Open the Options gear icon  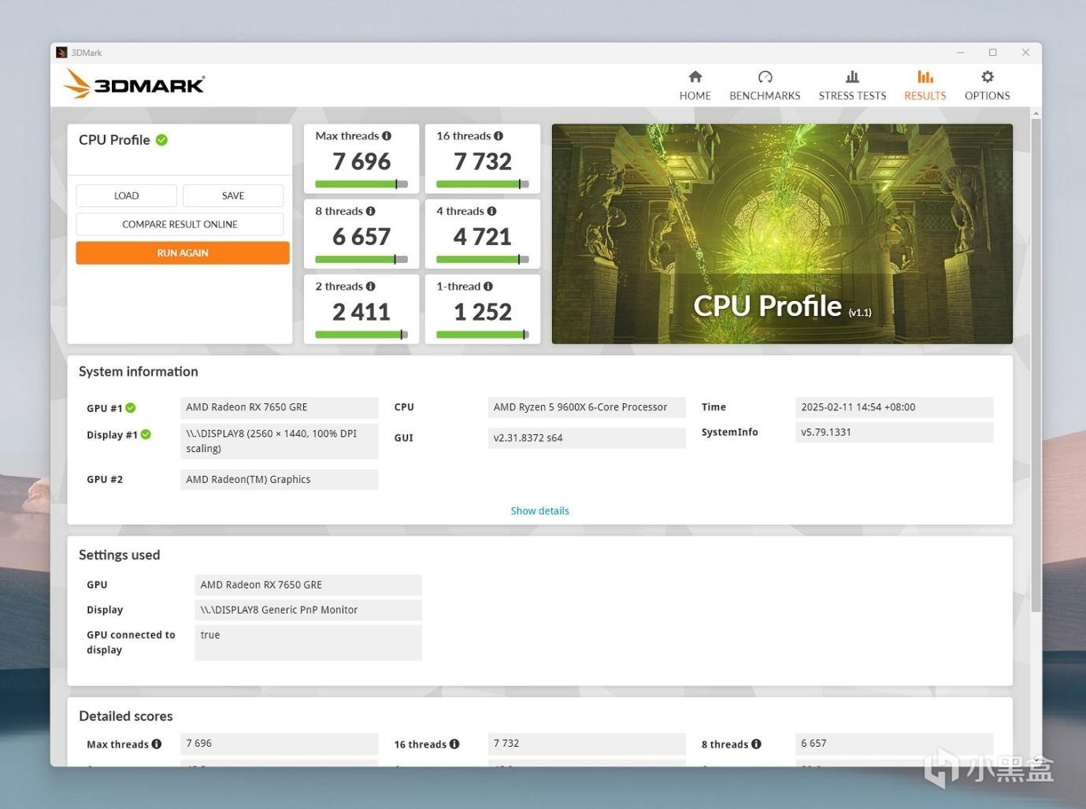click(x=988, y=76)
